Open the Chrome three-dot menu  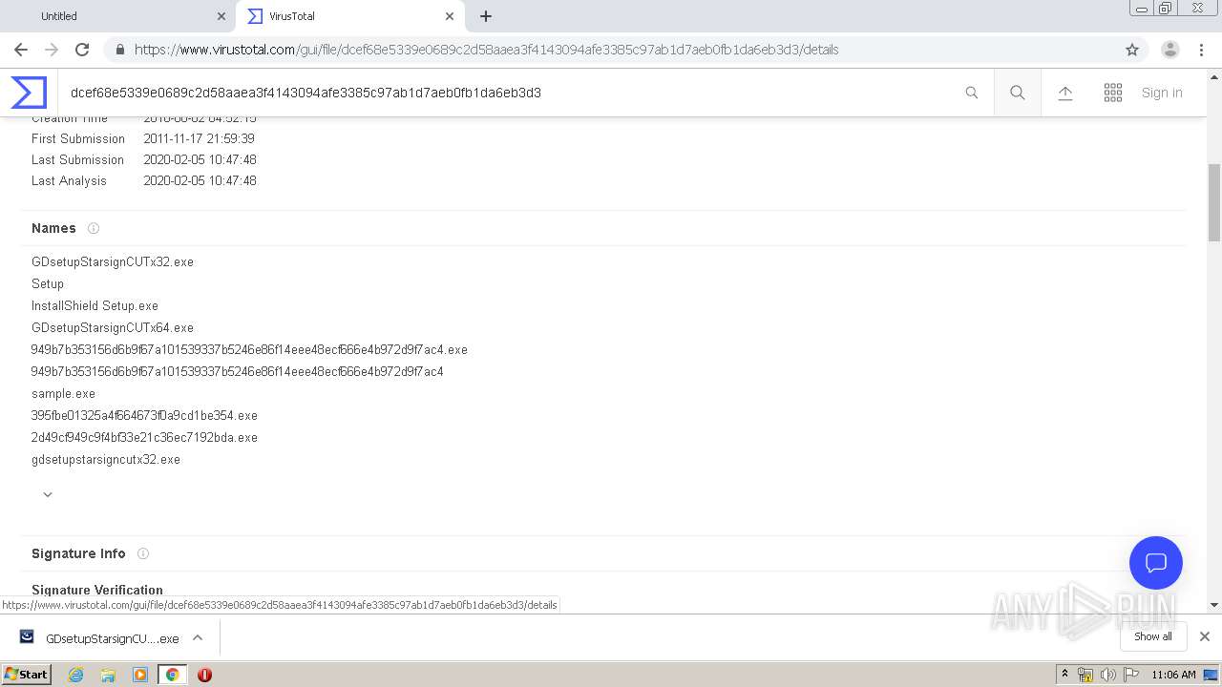(x=1201, y=50)
